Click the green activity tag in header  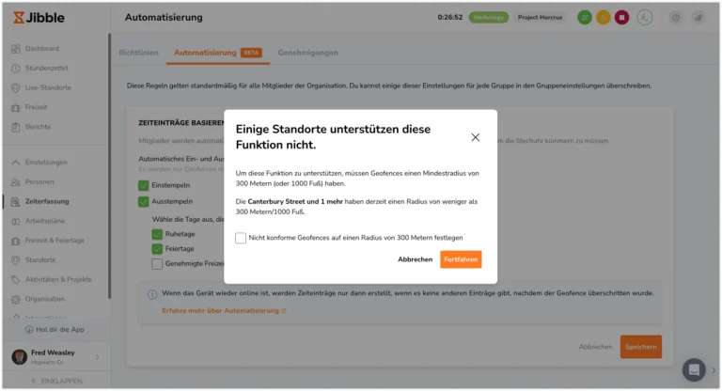pos(488,18)
